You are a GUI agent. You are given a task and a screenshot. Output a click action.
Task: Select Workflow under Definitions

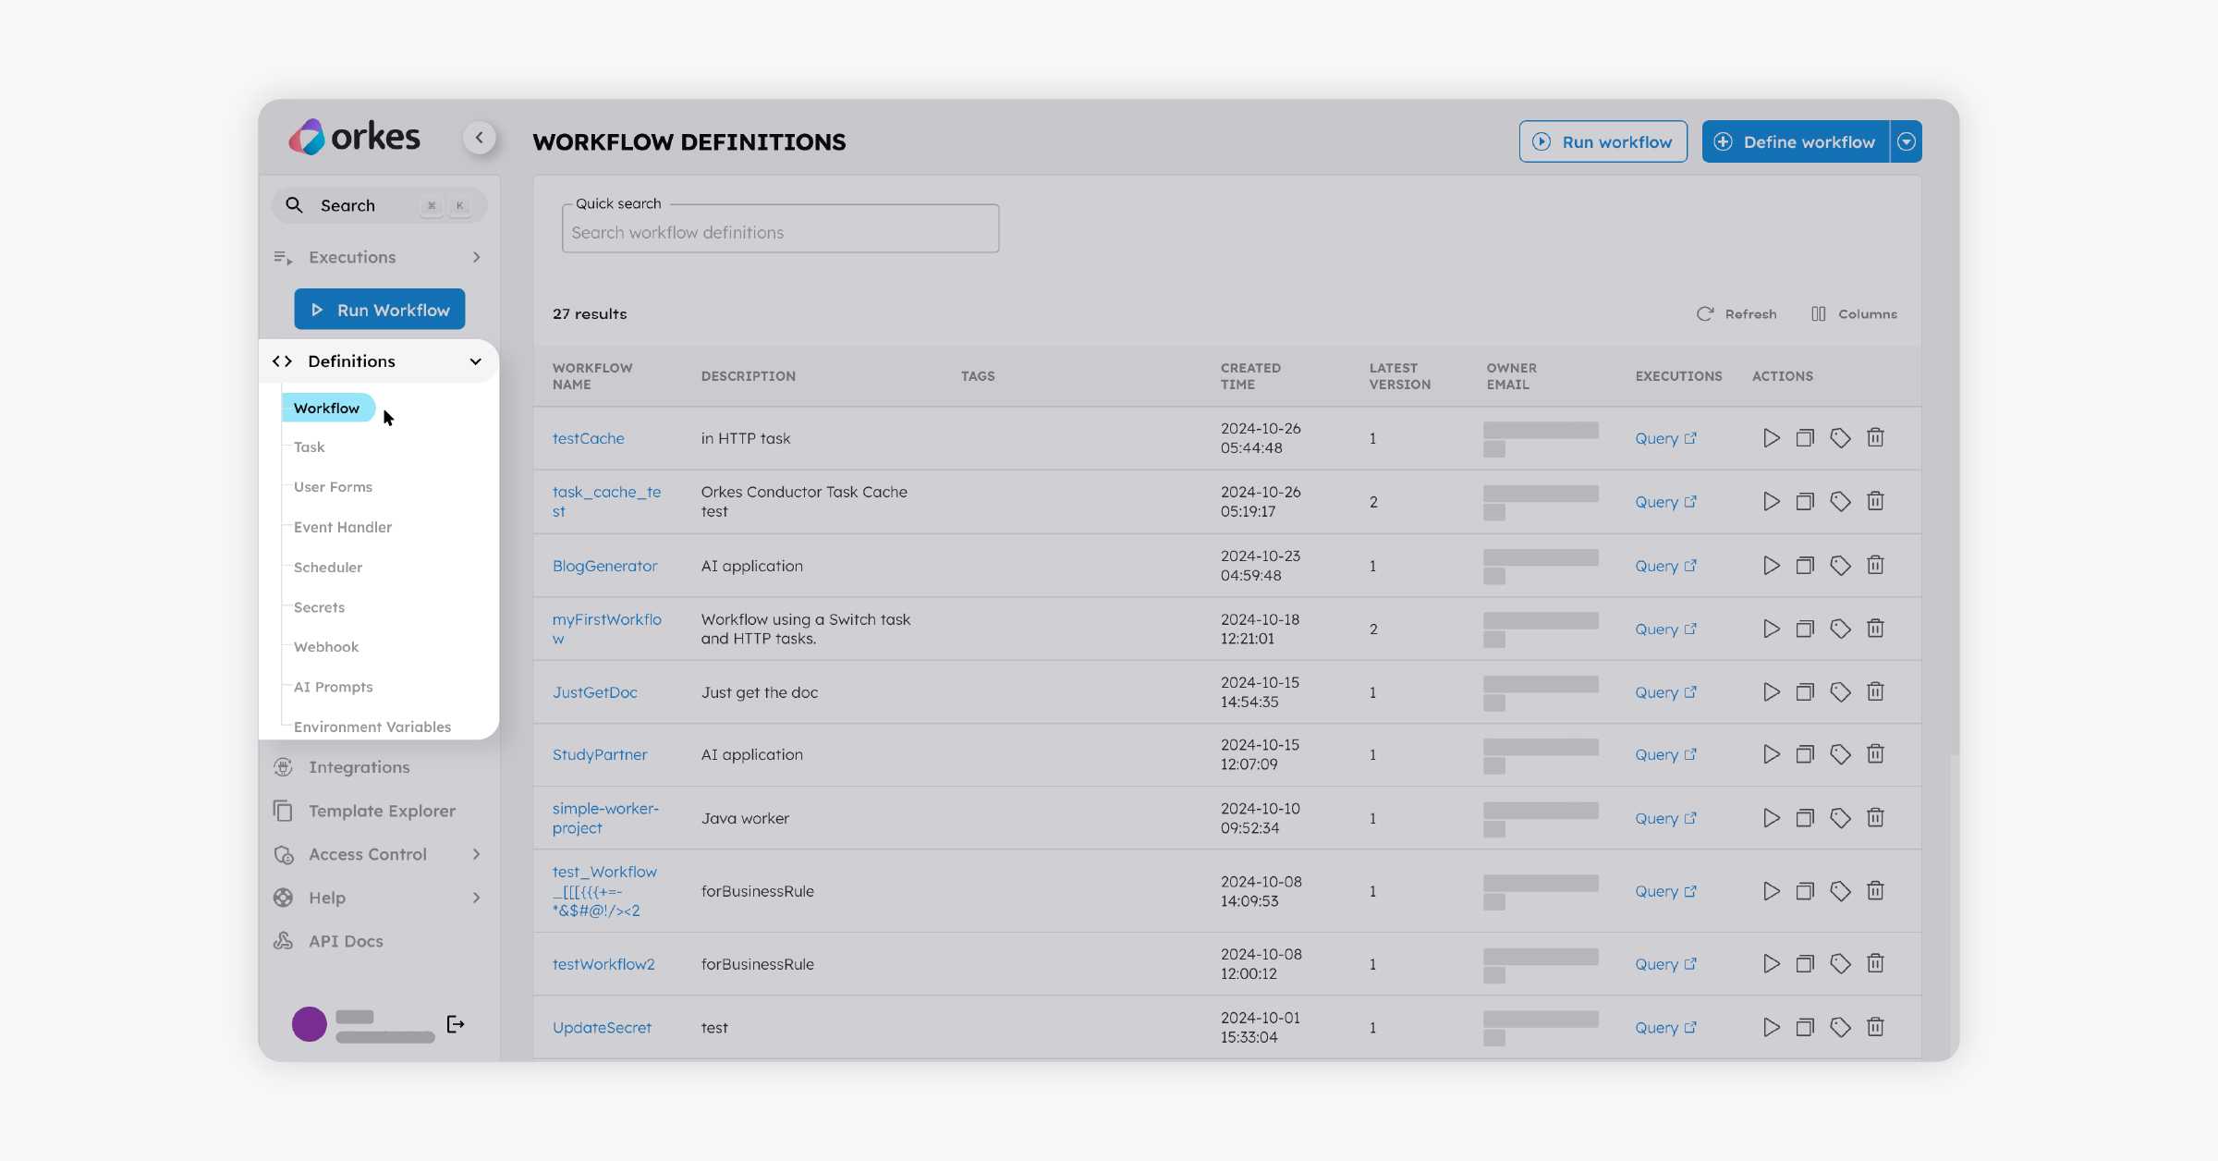[x=327, y=408]
